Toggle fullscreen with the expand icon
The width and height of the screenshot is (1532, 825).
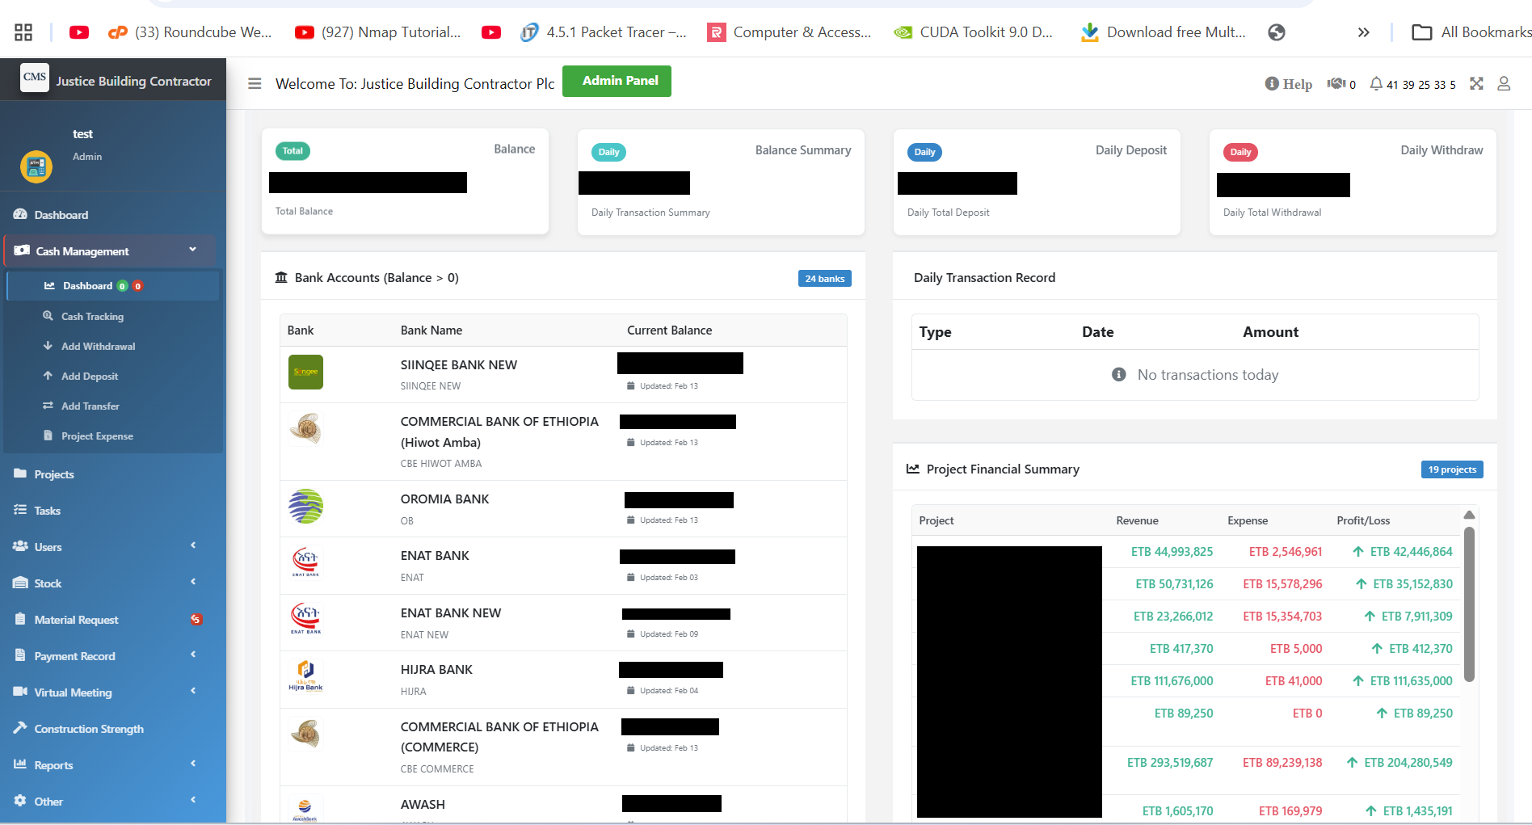1477,83
